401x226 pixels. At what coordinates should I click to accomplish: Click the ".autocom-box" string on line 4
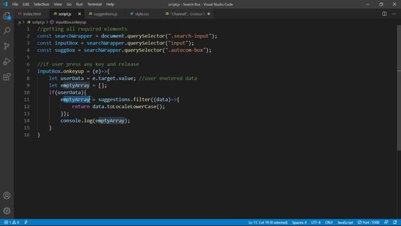185,50
